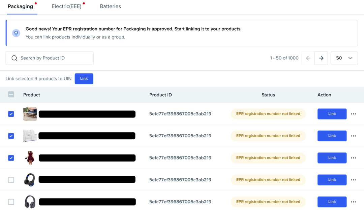Switch to the Batteries tab
This screenshot has width=364, height=211.
click(110, 6)
